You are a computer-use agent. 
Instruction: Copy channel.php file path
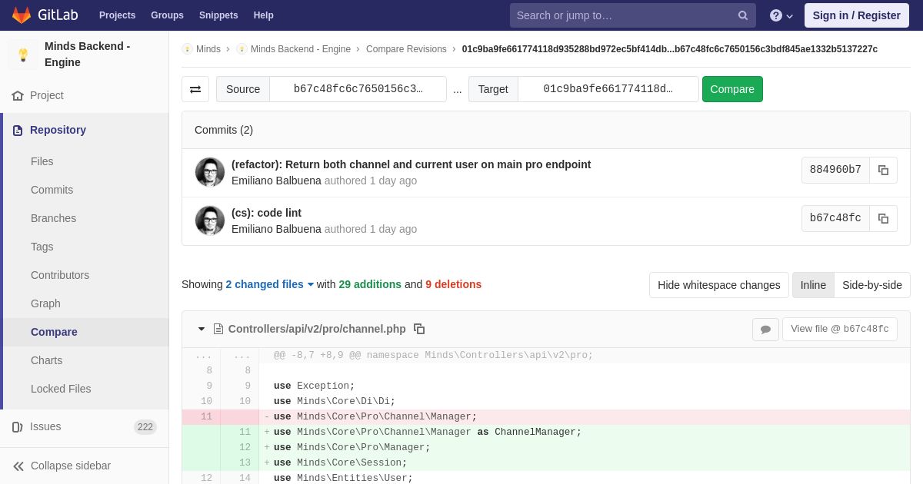[x=419, y=329]
